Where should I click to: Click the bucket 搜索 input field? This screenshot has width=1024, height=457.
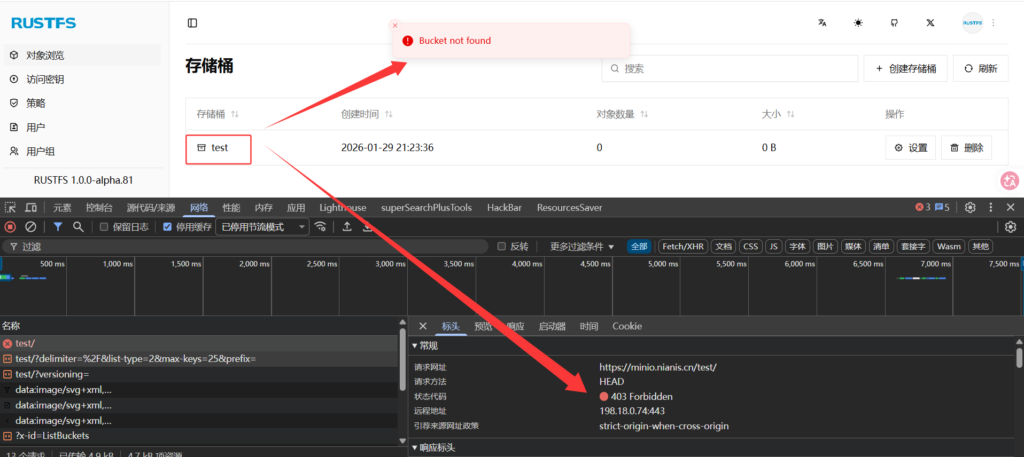coord(730,68)
